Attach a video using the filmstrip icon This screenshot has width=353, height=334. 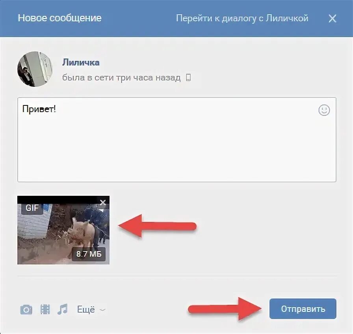pos(45,309)
